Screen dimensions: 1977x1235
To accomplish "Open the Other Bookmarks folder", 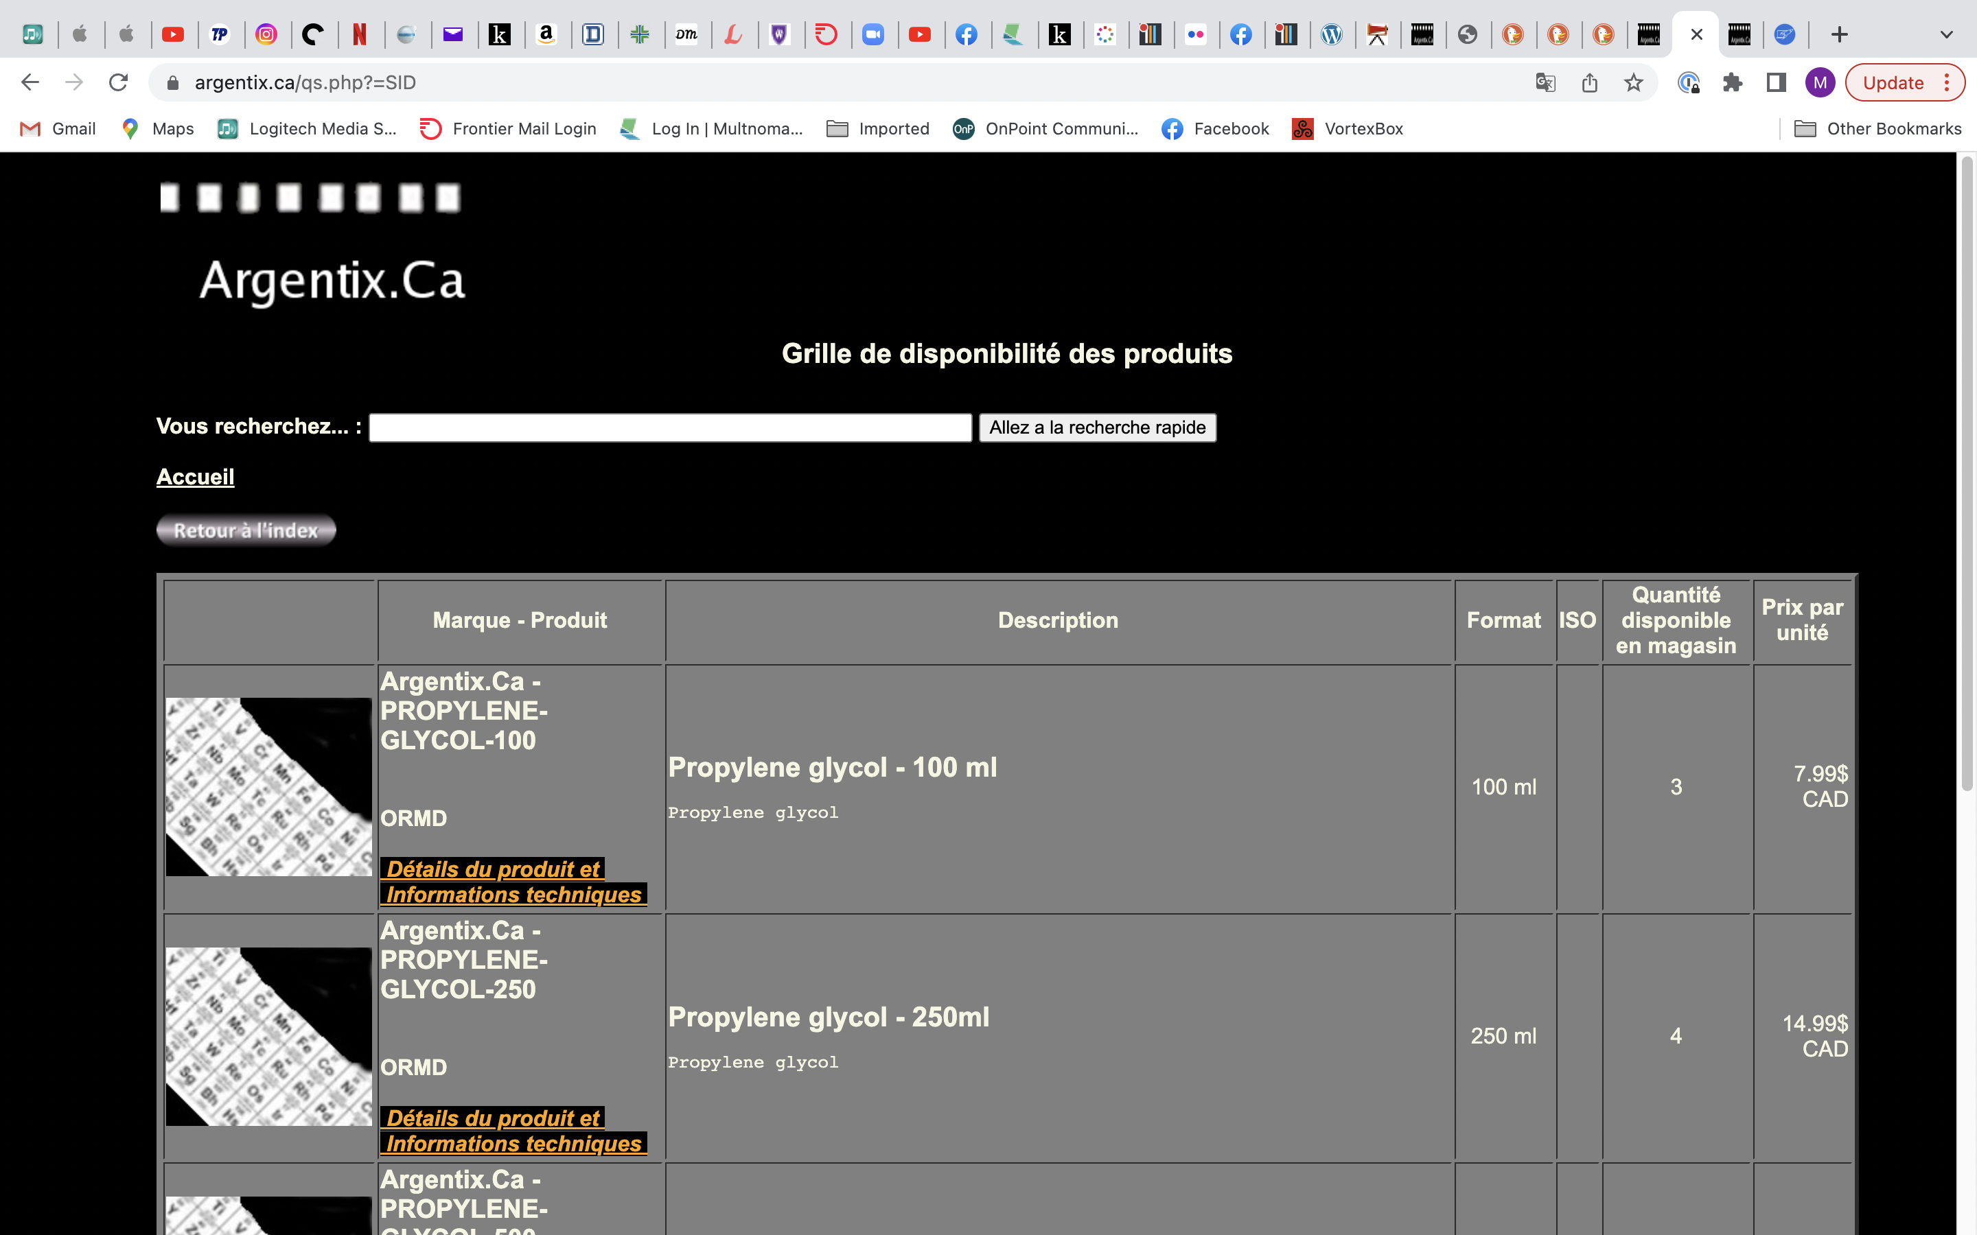I will click(1877, 128).
